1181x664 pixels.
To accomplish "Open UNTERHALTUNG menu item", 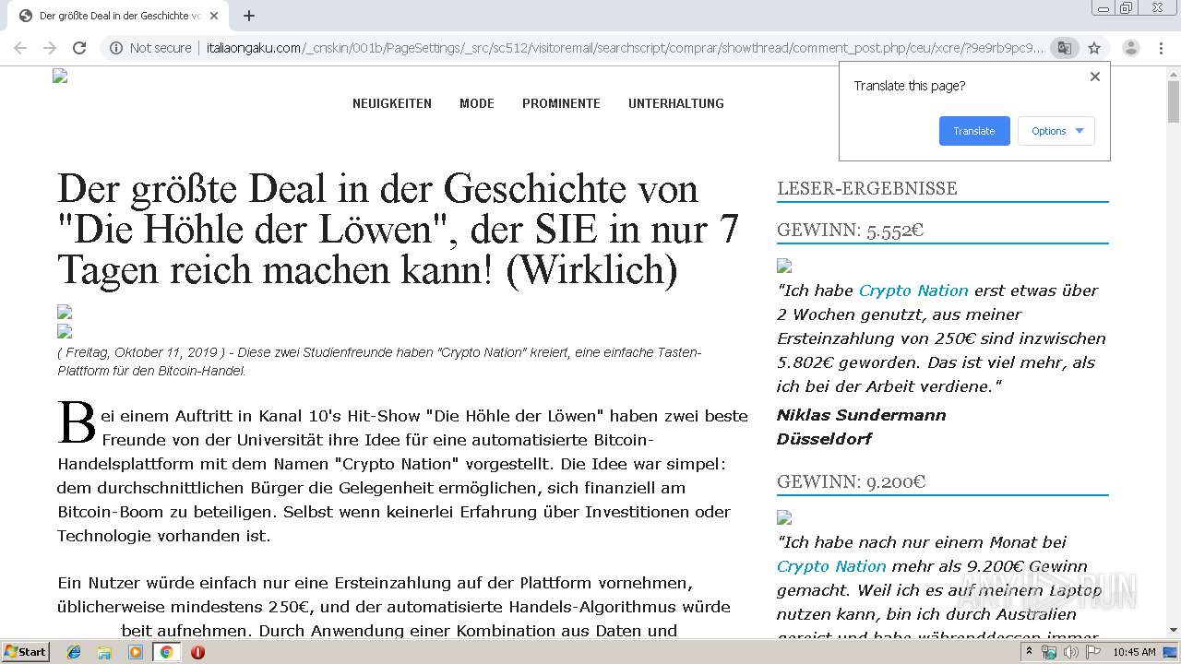I will pyautogui.click(x=676, y=103).
